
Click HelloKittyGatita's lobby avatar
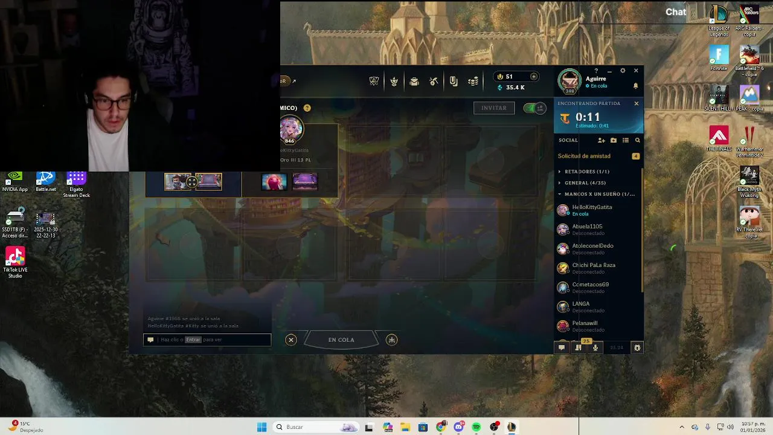coord(291,128)
